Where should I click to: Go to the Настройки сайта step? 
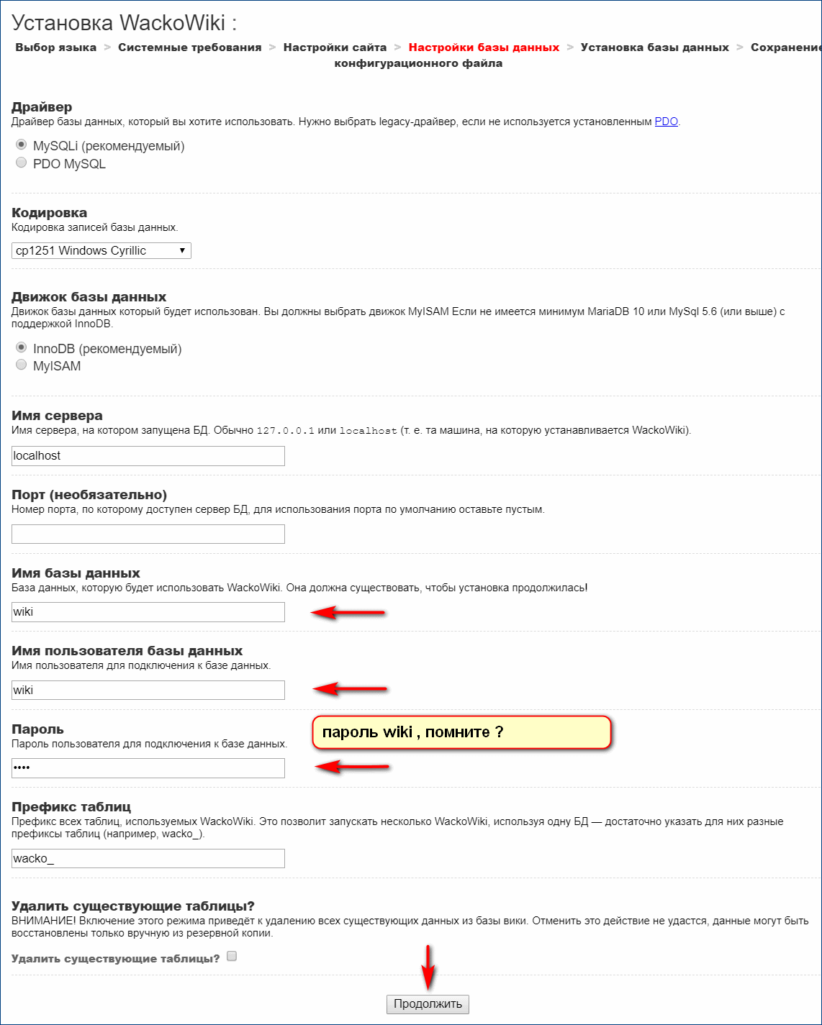click(335, 47)
